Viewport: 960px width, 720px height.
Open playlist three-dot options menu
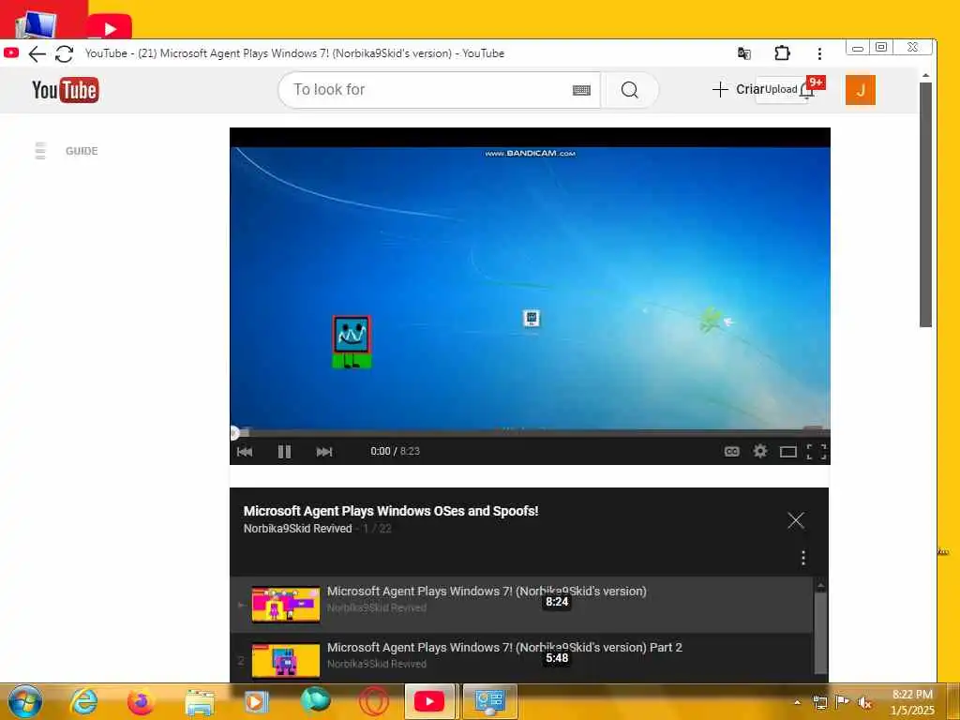[x=803, y=557]
